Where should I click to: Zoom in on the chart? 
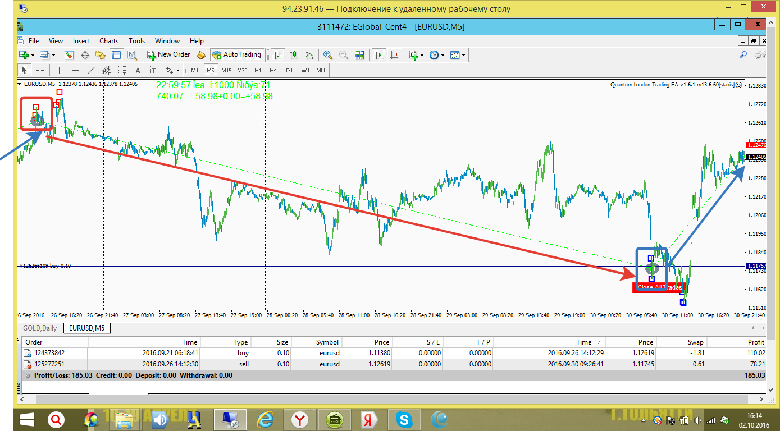[327, 54]
